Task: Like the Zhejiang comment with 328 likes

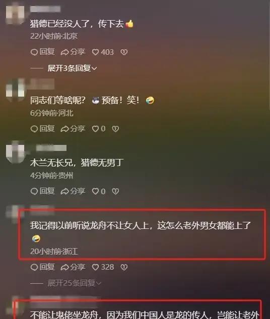Action: pyautogui.click(x=103, y=267)
